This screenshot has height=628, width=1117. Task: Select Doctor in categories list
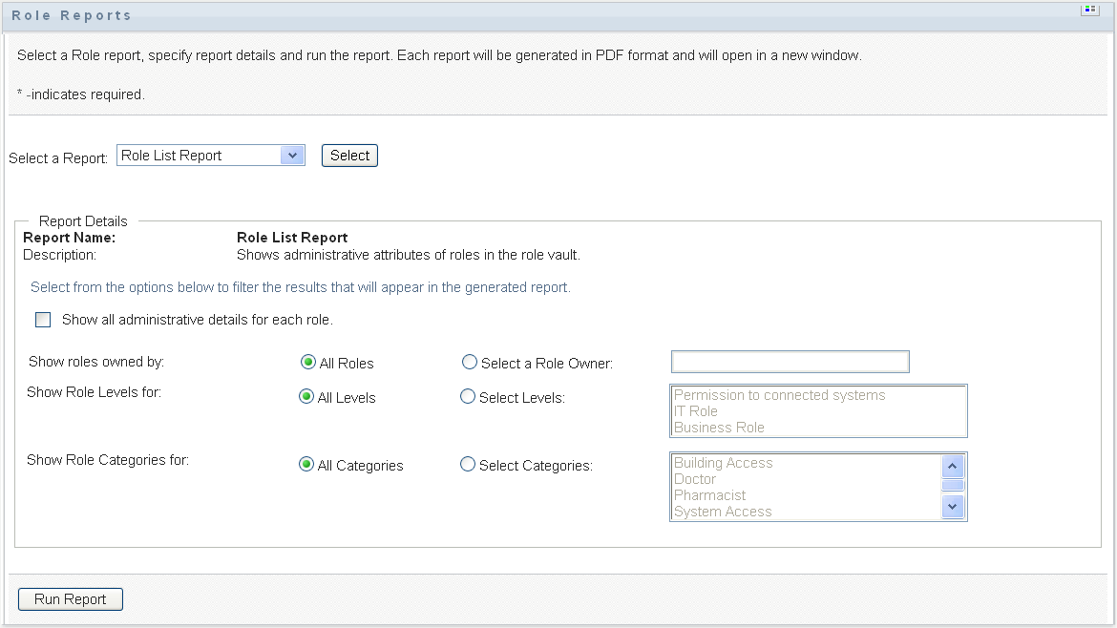(x=695, y=479)
